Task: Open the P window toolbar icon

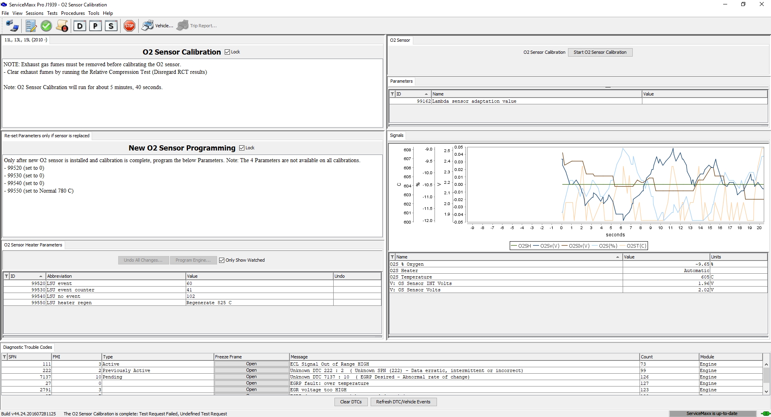Action: (x=95, y=26)
